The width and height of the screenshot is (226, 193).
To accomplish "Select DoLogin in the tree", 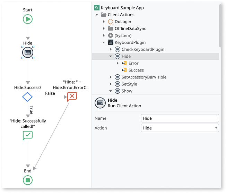I will click(123, 22).
